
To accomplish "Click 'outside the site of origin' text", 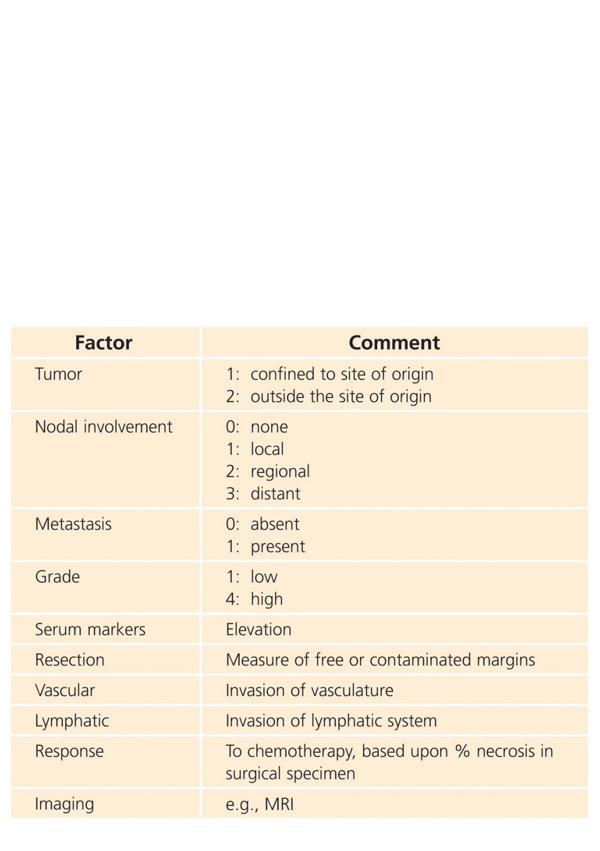I will pyautogui.click(x=341, y=397).
